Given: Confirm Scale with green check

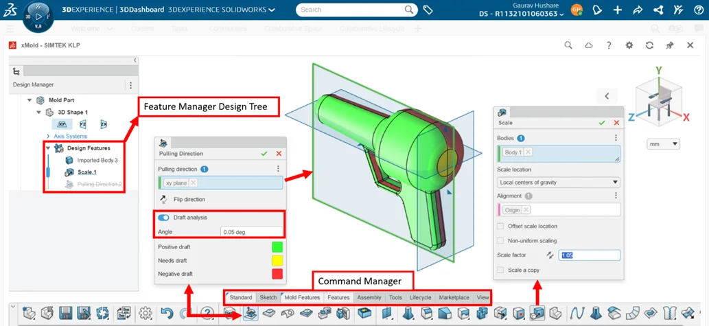Looking at the screenshot, I should [x=602, y=123].
